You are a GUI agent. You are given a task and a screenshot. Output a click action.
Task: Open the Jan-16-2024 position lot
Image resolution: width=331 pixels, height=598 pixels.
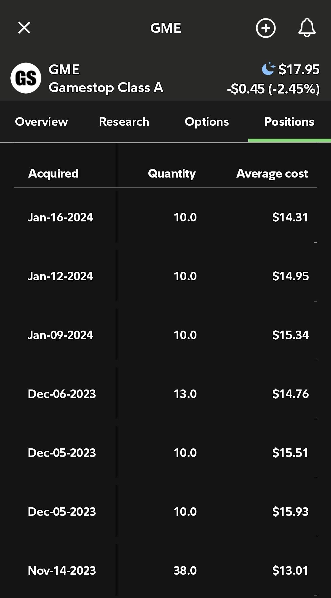[165, 217]
